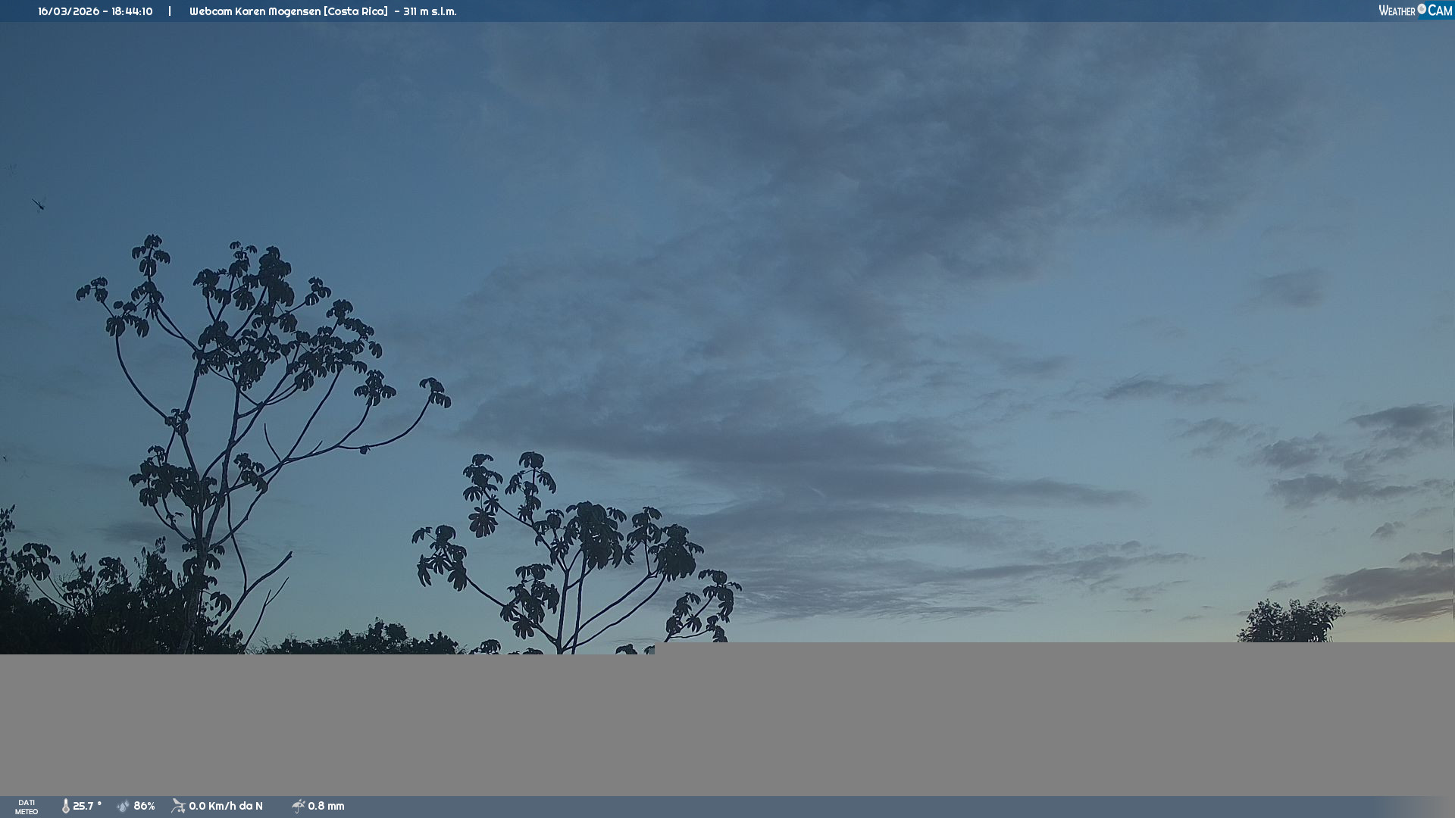The height and width of the screenshot is (818, 1455).
Task: Click the thermometer temperature icon
Action: [x=65, y=807]
